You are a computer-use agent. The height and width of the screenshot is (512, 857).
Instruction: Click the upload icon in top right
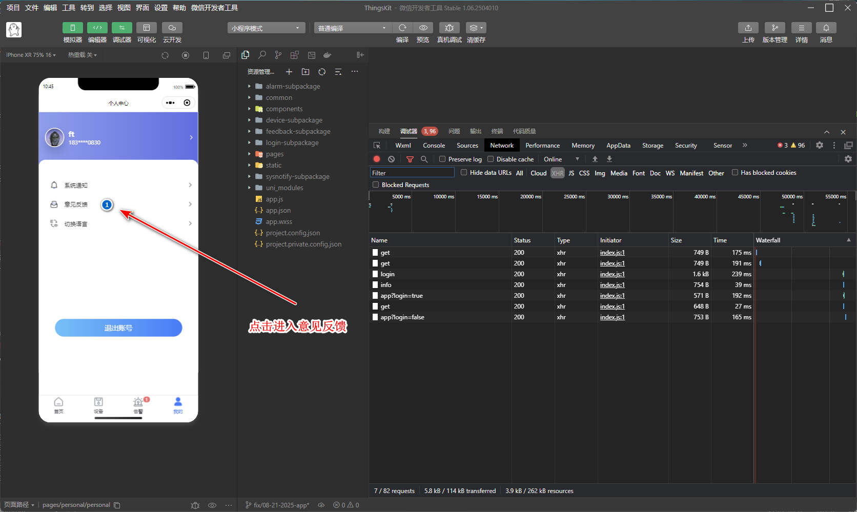[x=748, y=28]
